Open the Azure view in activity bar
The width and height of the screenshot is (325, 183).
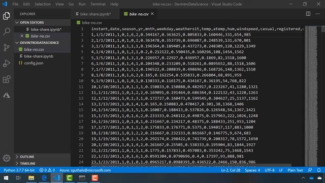(7, 95)
